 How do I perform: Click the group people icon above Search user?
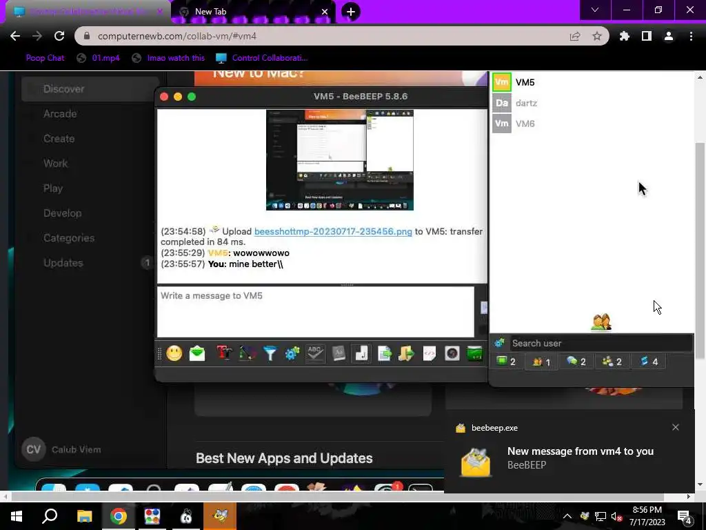601,322
